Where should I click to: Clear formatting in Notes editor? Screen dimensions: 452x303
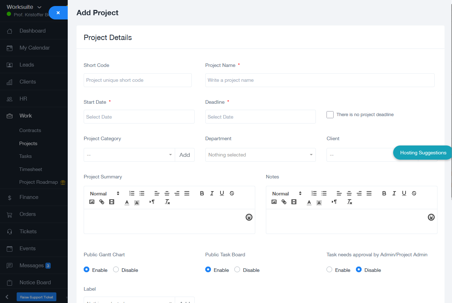pos(350,202)
